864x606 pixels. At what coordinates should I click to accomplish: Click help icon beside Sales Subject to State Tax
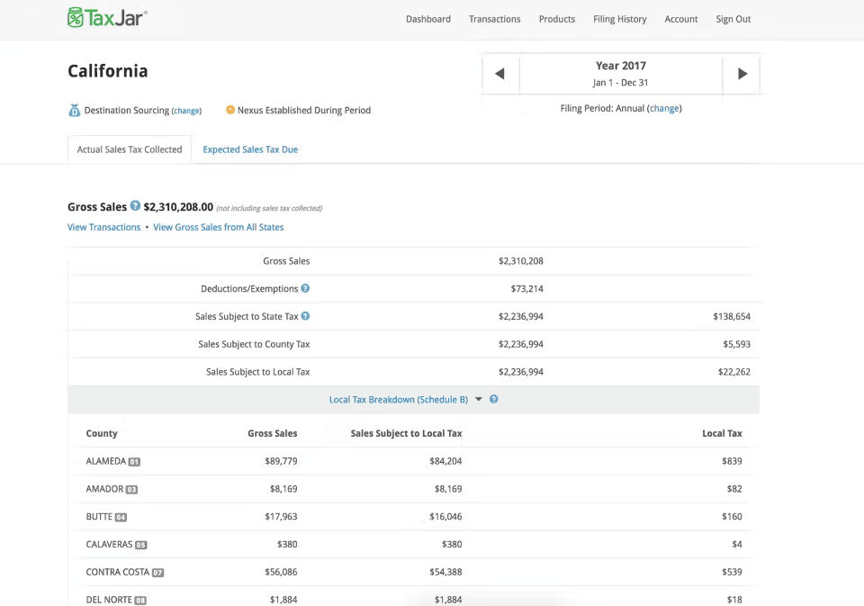[x=305, y=316]
